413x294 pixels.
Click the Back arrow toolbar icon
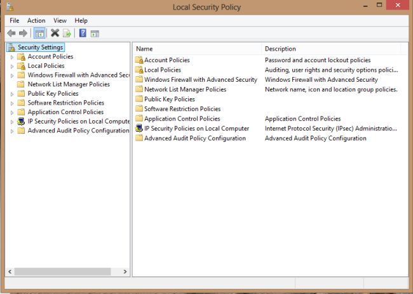tap(11, 33)
